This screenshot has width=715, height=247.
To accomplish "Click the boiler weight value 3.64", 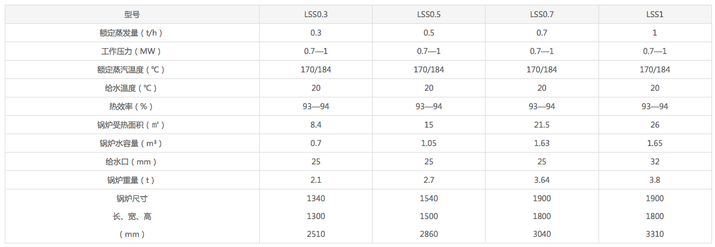I will pos(541,180).
